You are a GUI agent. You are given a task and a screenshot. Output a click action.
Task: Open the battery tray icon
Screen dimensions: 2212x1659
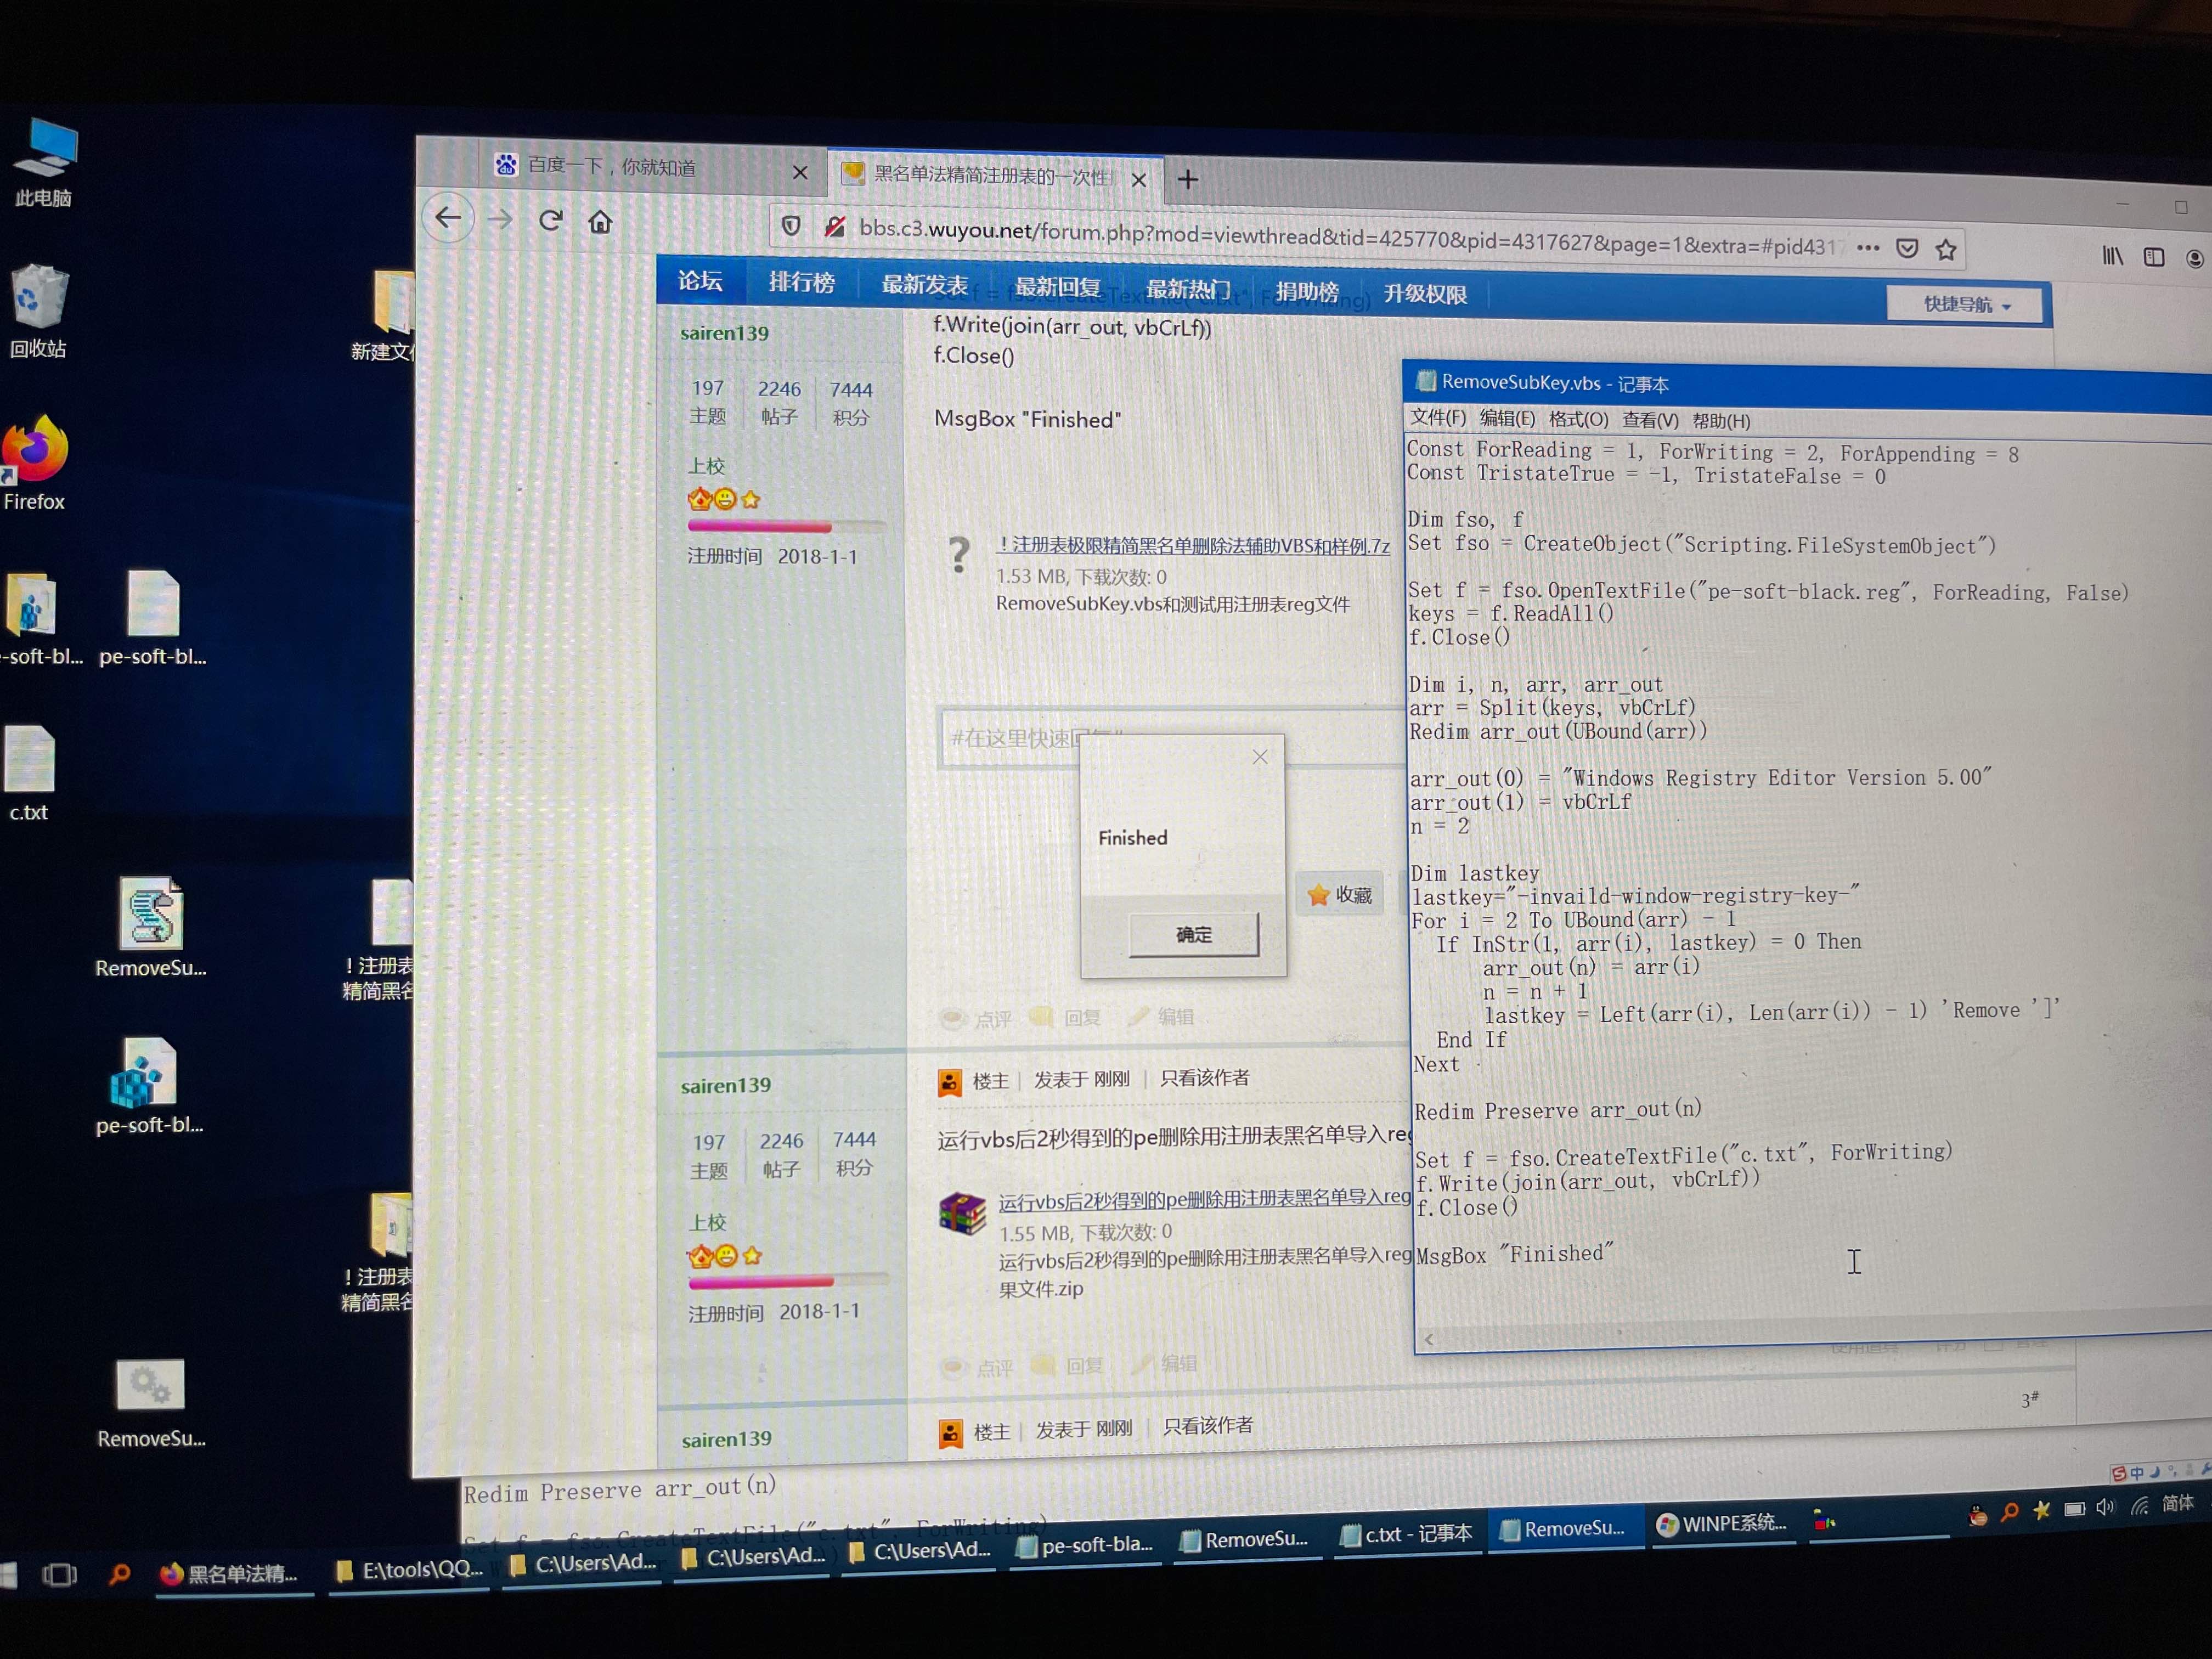tap(2074, 1509)
